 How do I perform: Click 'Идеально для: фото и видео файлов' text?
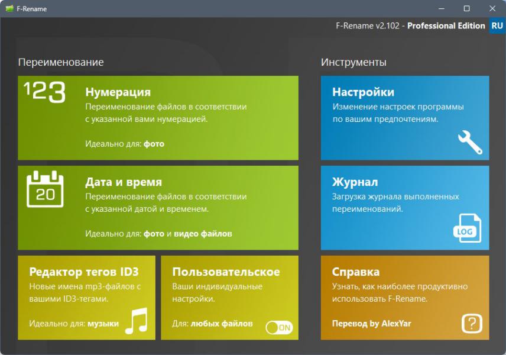158,234
